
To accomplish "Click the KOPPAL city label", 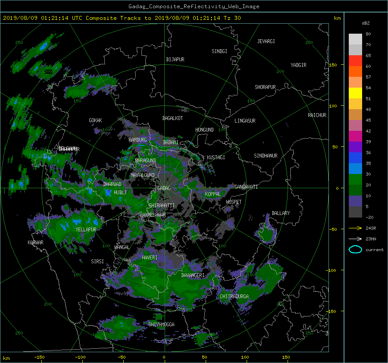I will click(x=213, y=194).
